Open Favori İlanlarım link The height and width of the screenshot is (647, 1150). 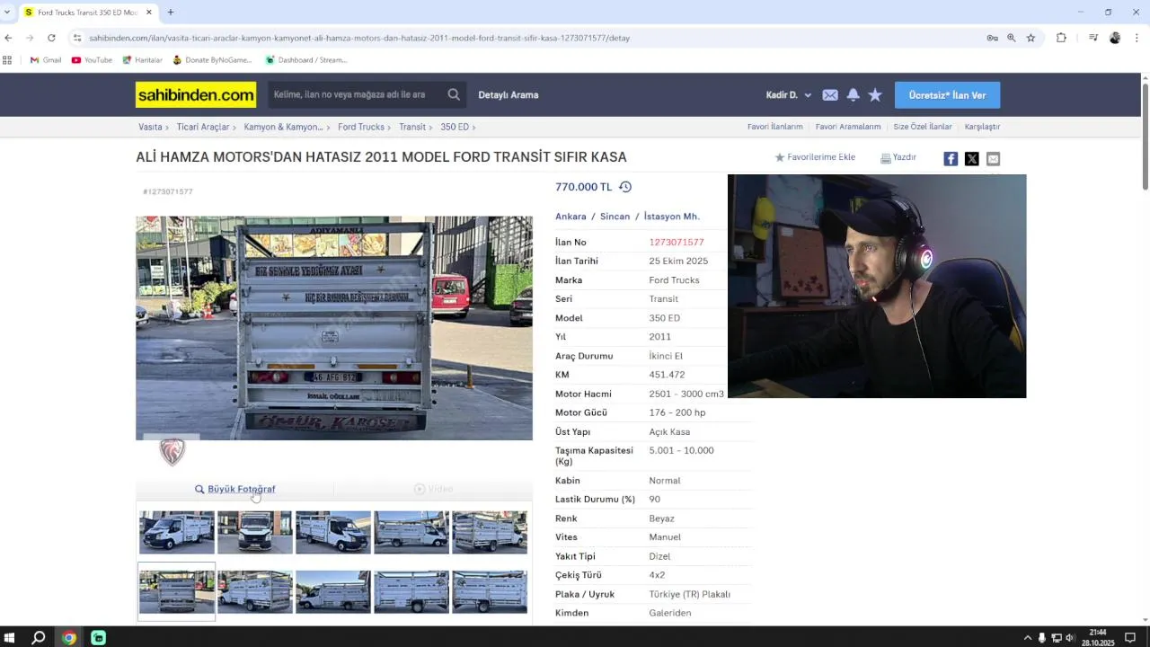point(774,127)
